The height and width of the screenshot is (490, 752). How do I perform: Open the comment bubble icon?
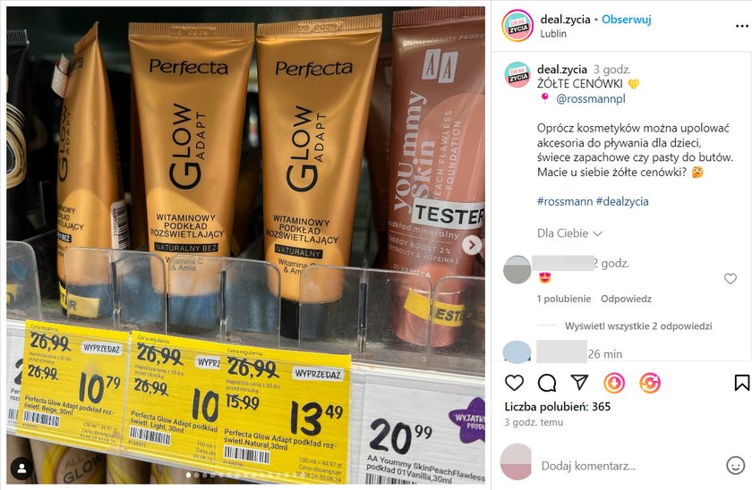point(547,383)
